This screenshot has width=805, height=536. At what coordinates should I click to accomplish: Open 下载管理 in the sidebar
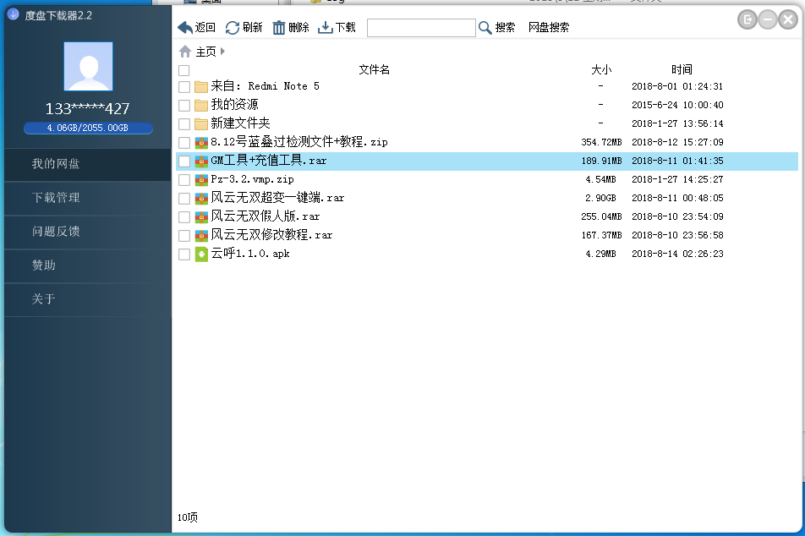pos(88,198)
